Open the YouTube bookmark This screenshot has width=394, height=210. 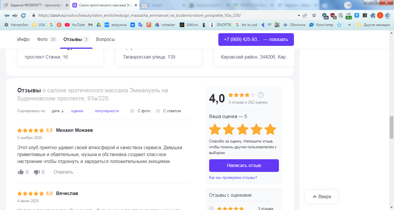[75, 25]
